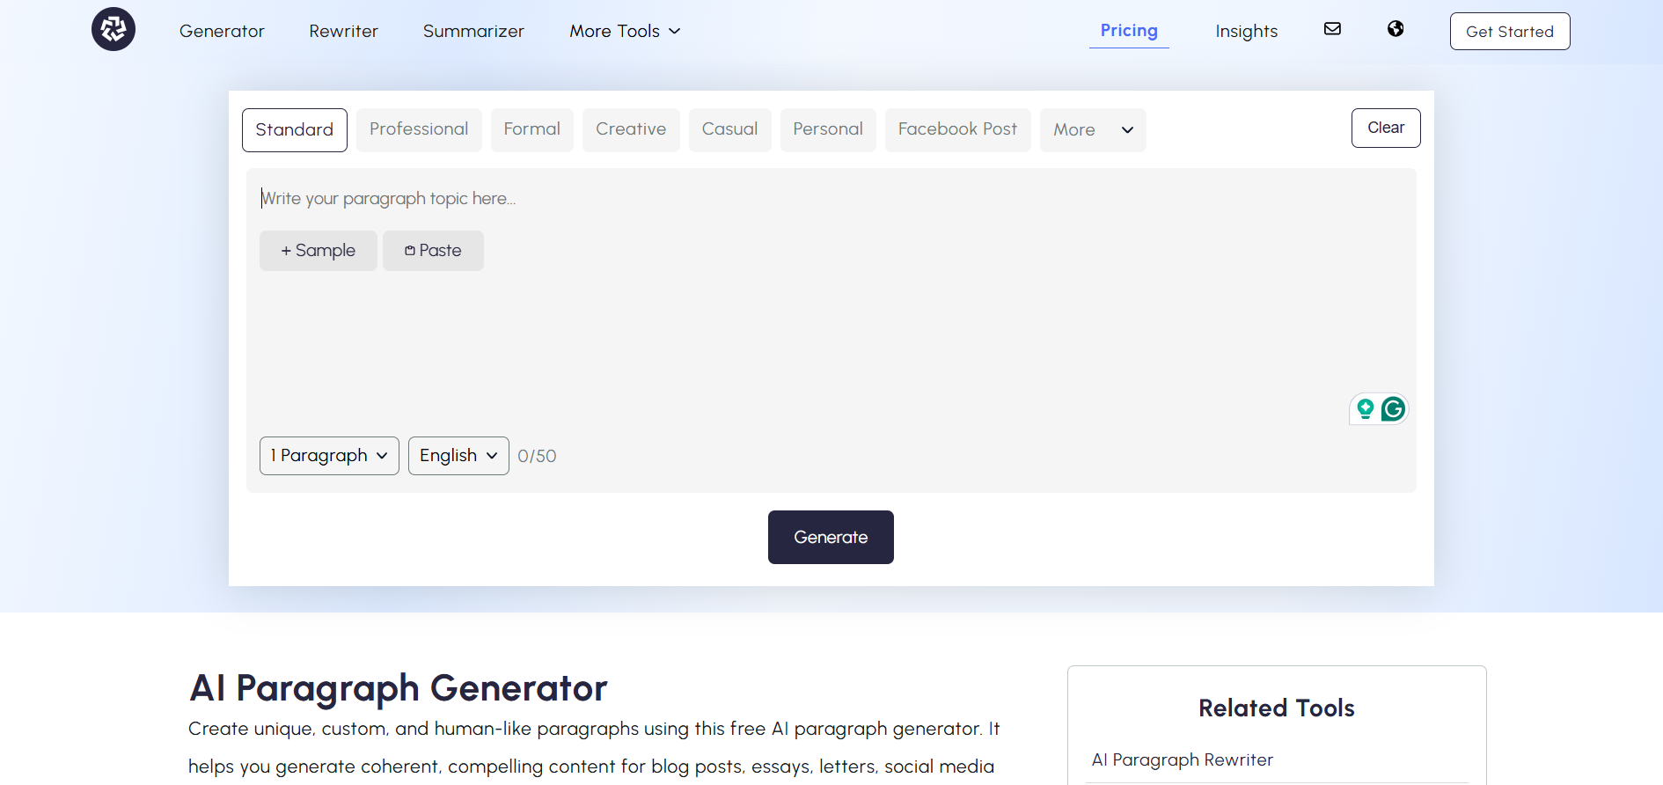Expand the More tones dropdown
The width and height of the screenshot is (1663, 785).
coord(1093,130)
